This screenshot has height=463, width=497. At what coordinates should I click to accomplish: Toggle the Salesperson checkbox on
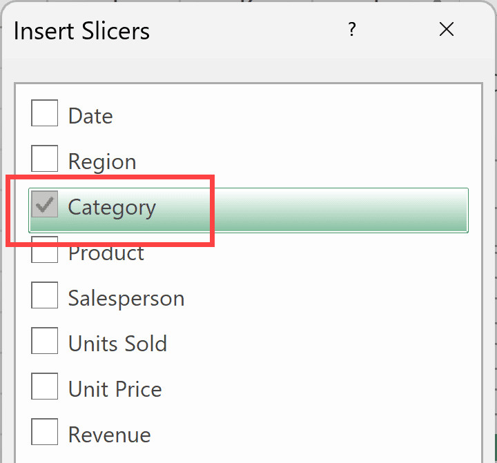click(45, 297)
